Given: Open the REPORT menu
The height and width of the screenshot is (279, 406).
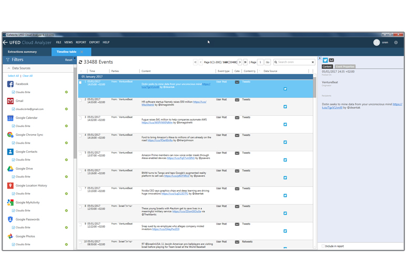Looking at the screenshot, I should coord(81,43).
